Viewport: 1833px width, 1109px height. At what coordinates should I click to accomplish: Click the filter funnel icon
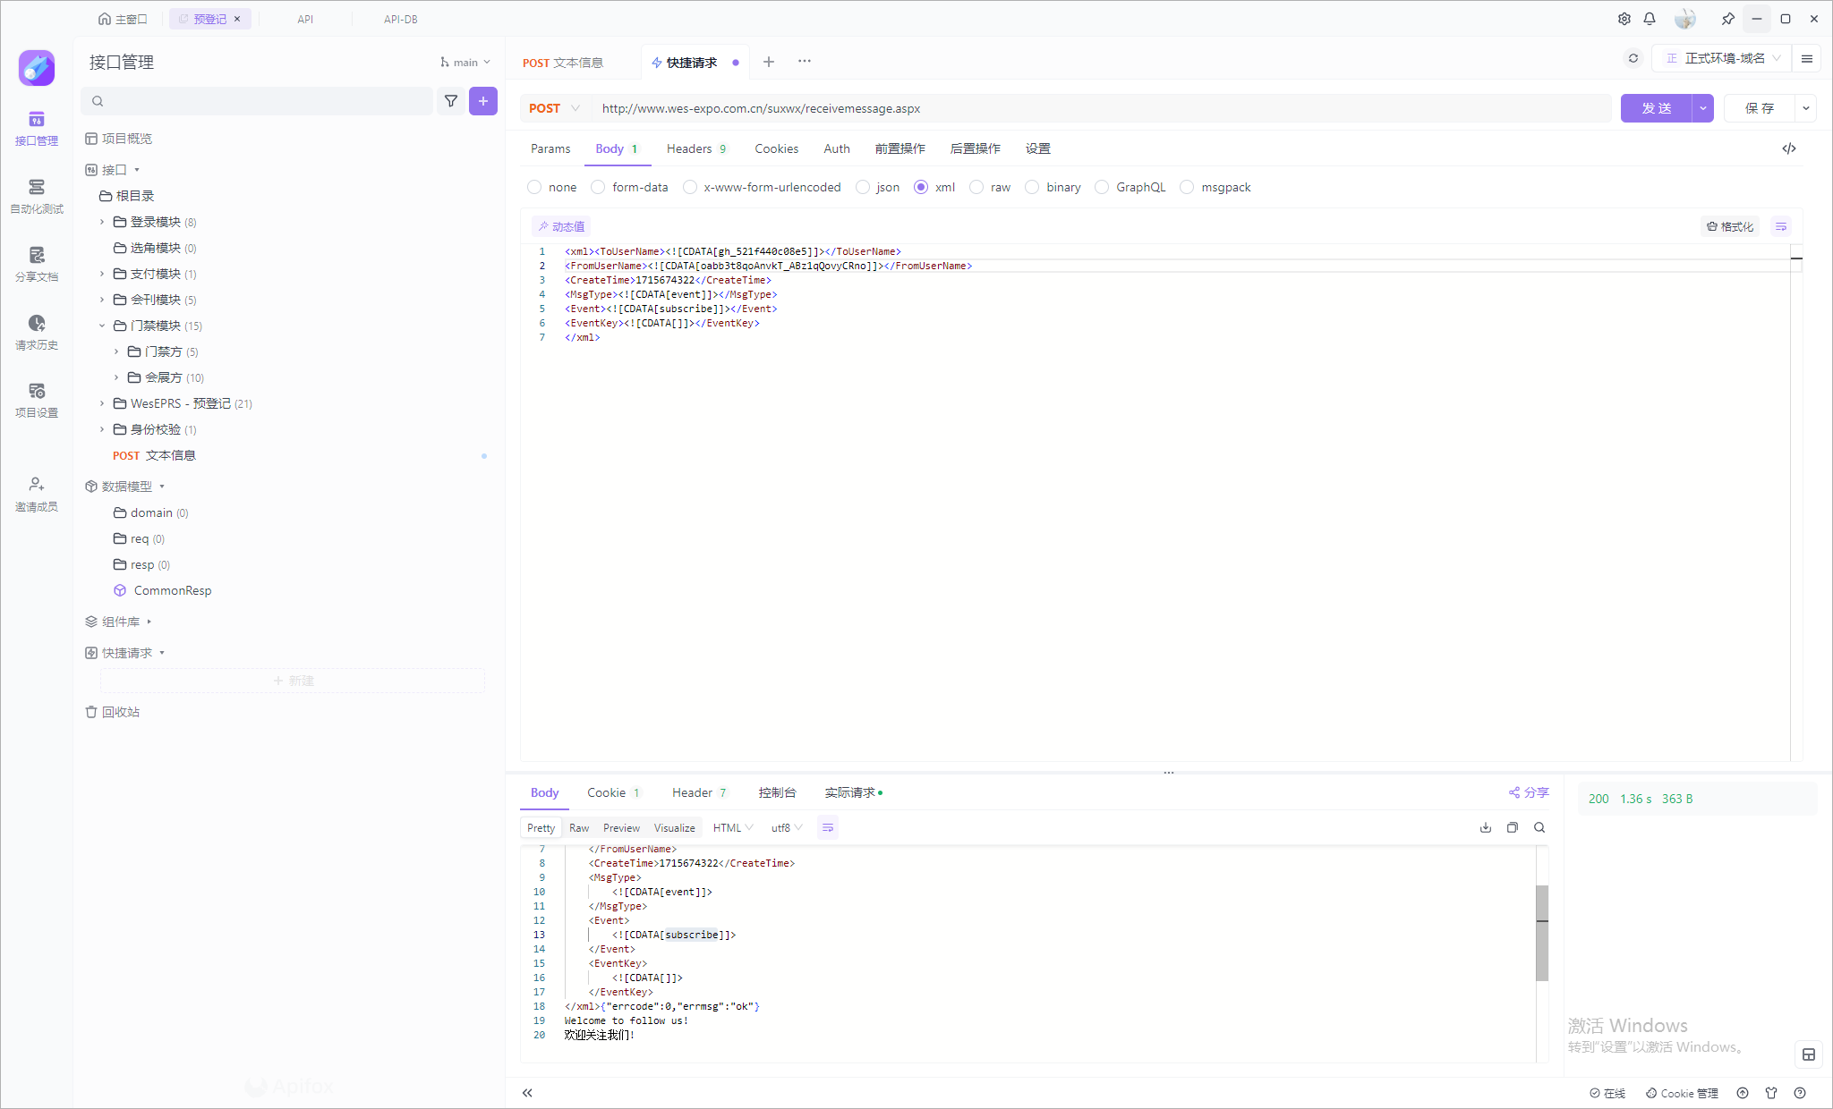(x=451, y=101)
